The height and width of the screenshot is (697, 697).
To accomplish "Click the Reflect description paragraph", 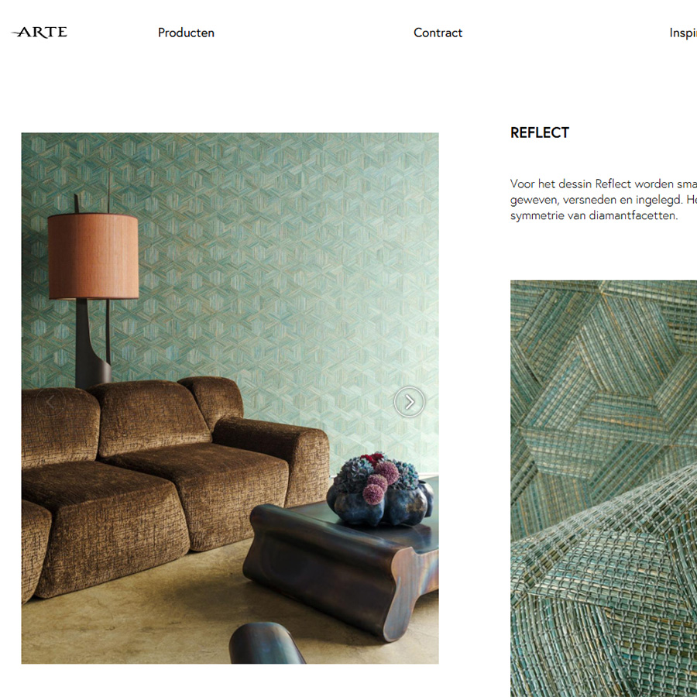I will tap(603, 200).
